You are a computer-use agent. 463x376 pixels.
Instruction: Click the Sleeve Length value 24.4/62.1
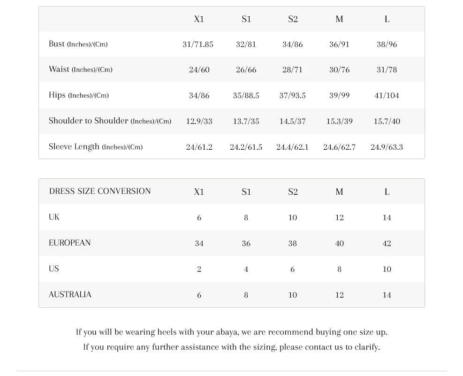point(292,147)
